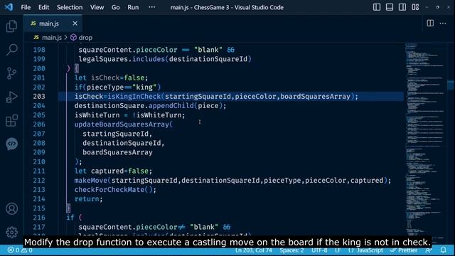Open Run and Debug view
The image size is (455, 256).
[x=11, y=97]
